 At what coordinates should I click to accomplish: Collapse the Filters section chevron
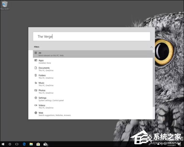click(151, 47)
